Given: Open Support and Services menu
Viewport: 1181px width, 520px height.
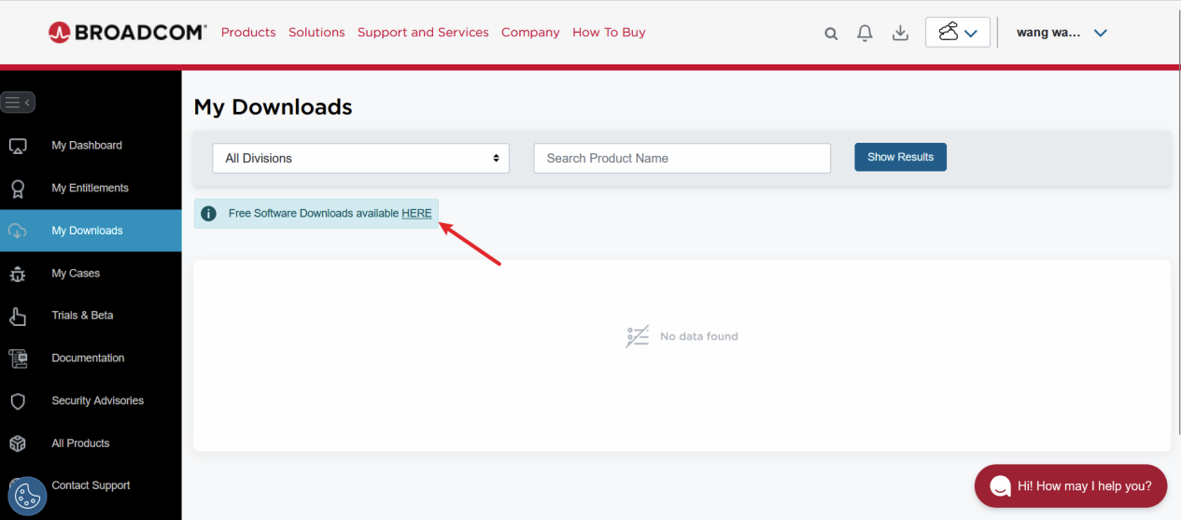Looking at the screenshot, I should click(423, 32).
